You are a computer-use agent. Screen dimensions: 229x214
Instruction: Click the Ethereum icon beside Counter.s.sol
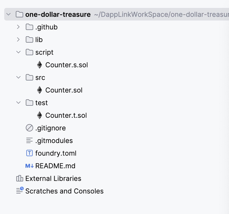pos(39,65)
